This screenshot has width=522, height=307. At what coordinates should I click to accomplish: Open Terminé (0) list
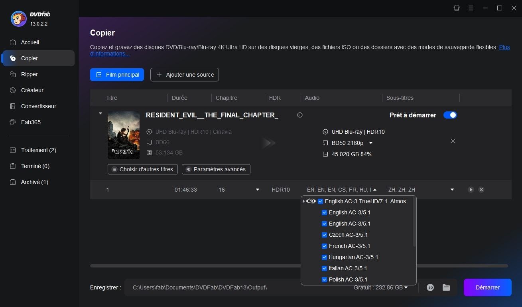pyautogui.click(x=38, y=166)
